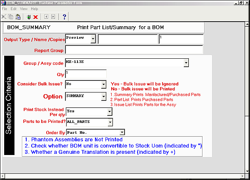Go to next page arrow icon
The image size is (250, 180).
point(53,17)
